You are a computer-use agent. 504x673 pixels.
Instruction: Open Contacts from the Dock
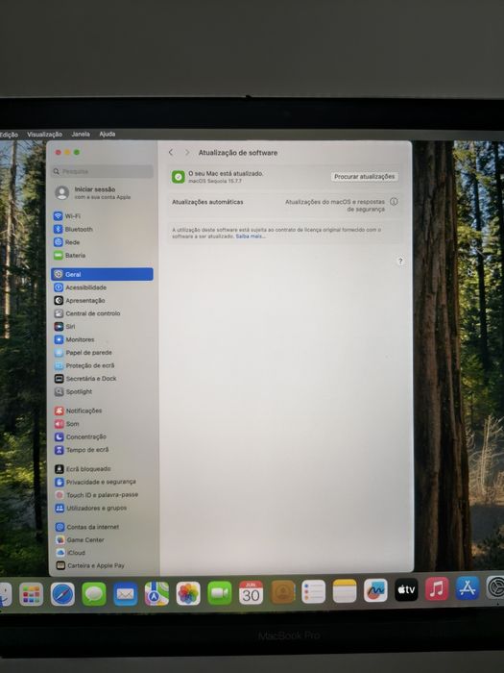[x=282, y=592]
